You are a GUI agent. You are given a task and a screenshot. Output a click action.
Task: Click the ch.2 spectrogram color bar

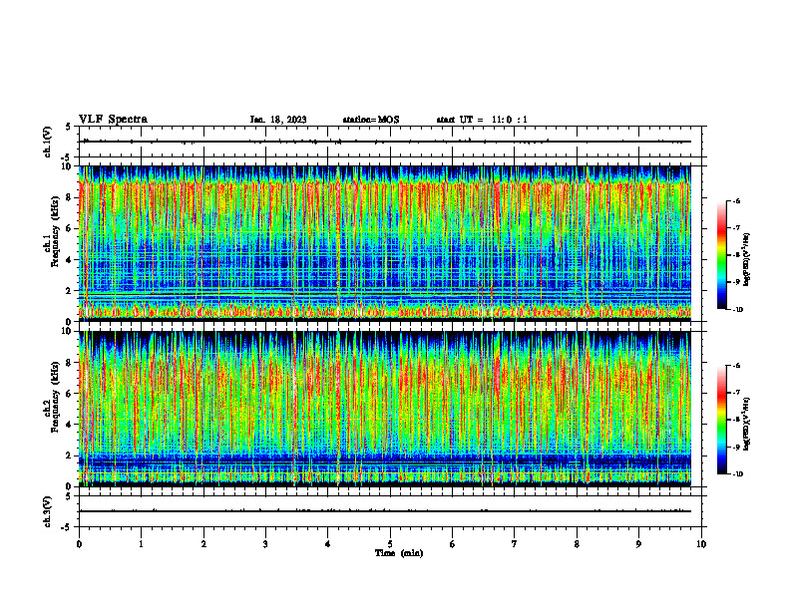722,420
